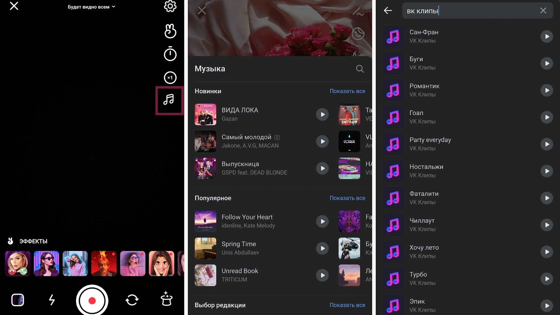This screenshot has height=315, width=560.
Task: Play the 'Турбо' track
Action: tap(547, 279)
